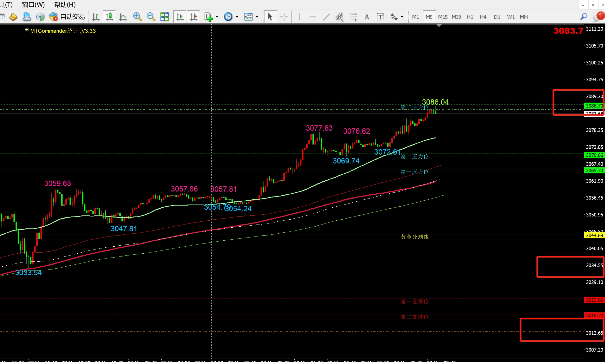Click the Zoom In magnifier icon
This screenshot has width=605, height=362.
pyautogui.click(x=137, y=17)
